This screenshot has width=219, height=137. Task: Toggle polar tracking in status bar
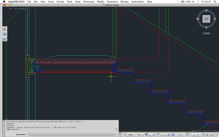coord(154,135)
